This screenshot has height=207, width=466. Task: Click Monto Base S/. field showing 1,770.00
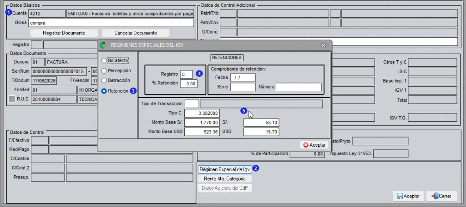point(202,123)
